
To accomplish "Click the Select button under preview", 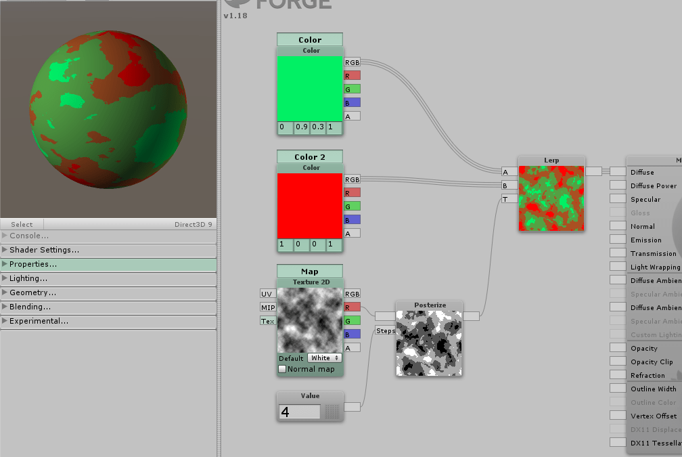I will tap(22, 224).
